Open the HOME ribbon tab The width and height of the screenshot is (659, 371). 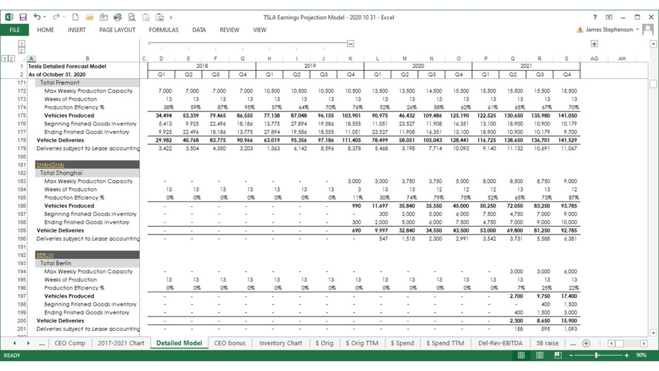tap(46, 30)
